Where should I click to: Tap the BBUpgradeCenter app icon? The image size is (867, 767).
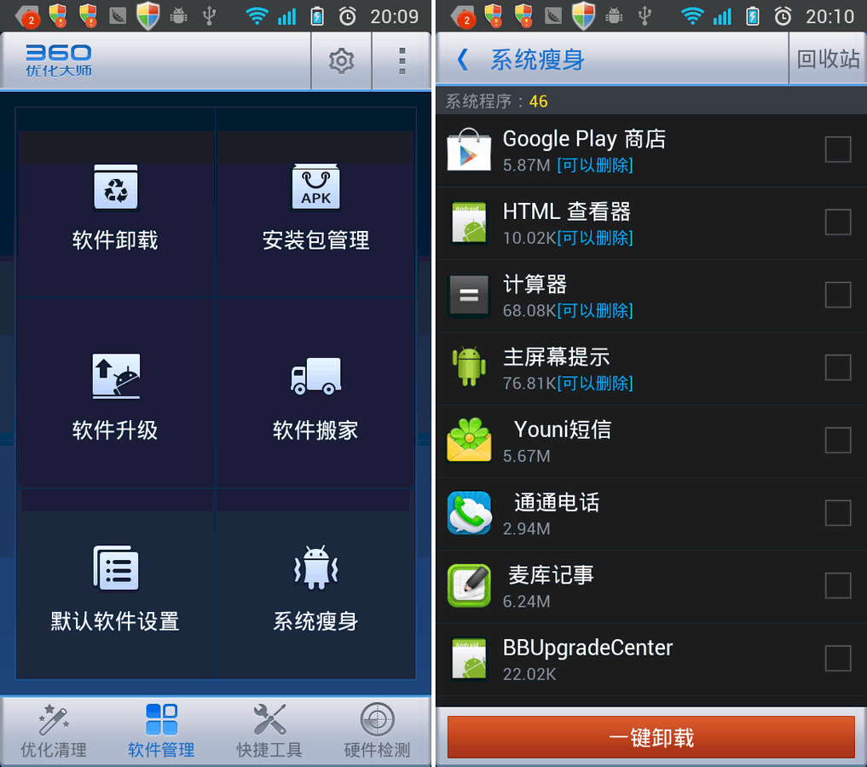pyautogui.click(x=469, y=659)
